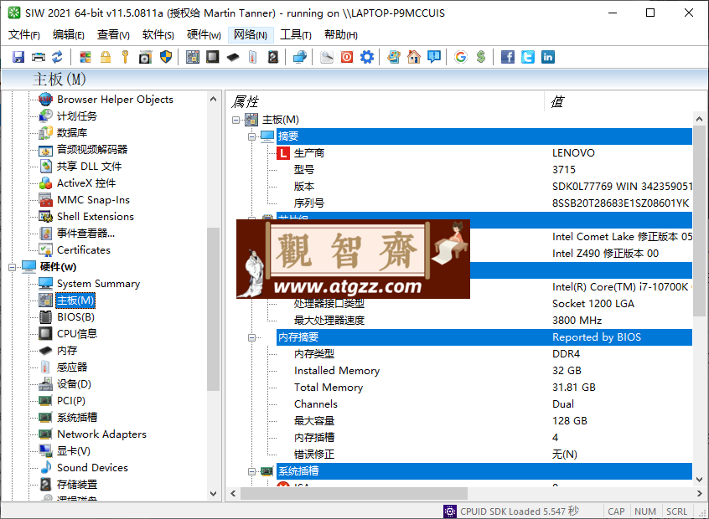709x519 pixels.
Task: Select 设备(D) in the tree
Action: click(x=74, y=384)
